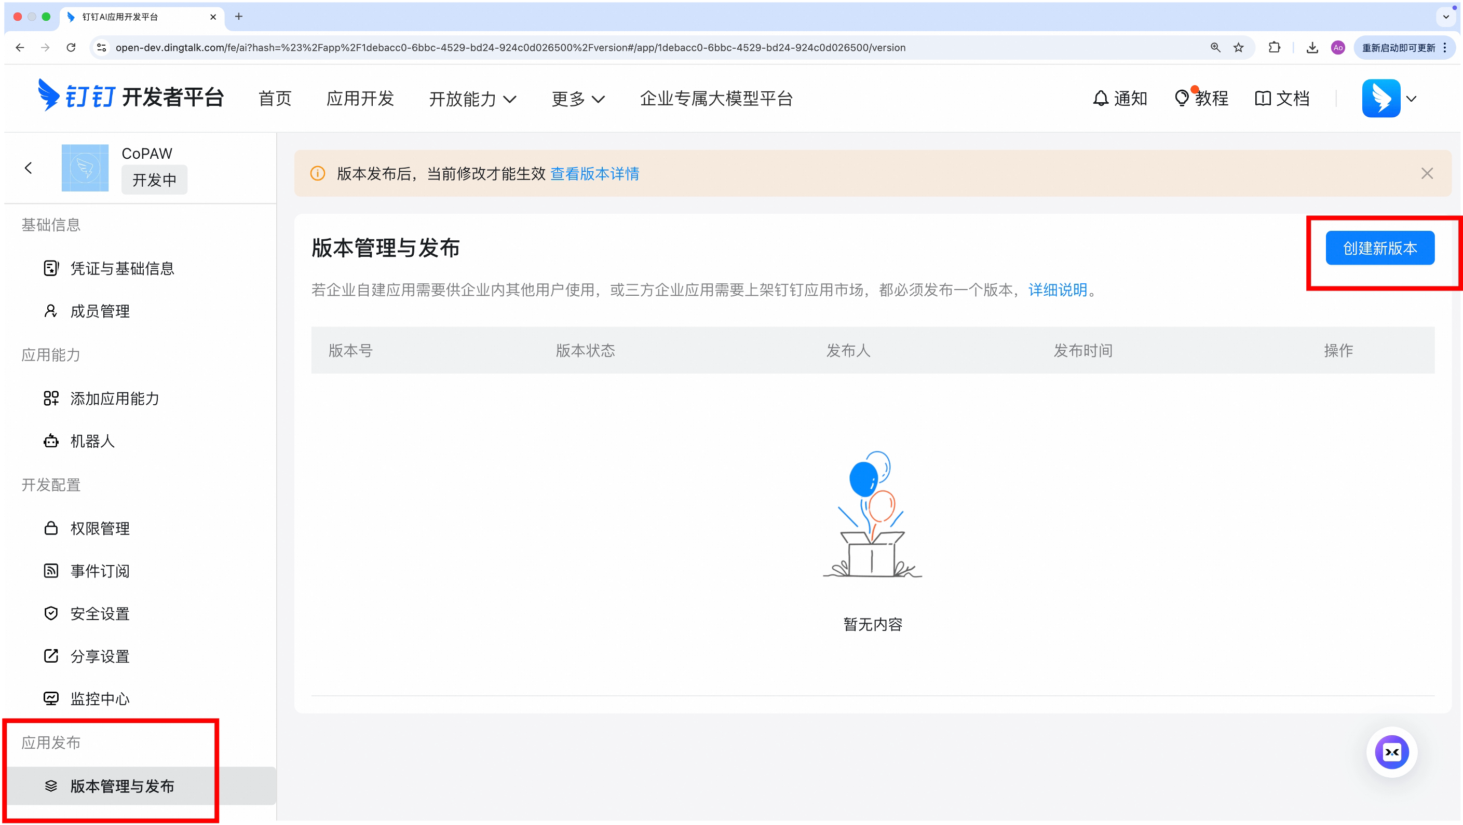
Task: Expand the 开放能力 dropdown menu
Action: (x=472, y=98)
